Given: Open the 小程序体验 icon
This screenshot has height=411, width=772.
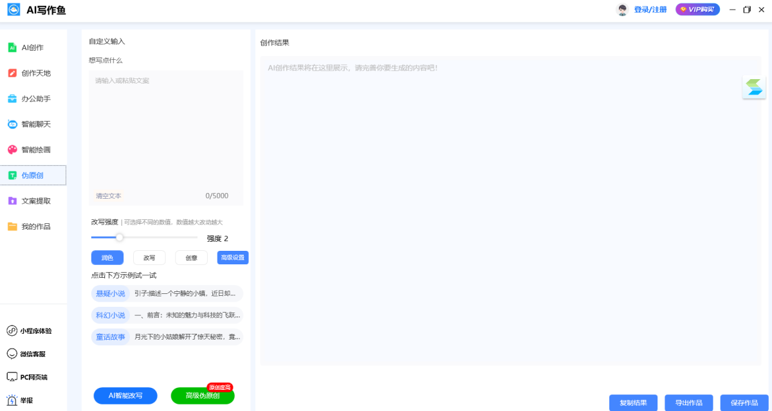Looking at the screenshot, I should [x=12, y=331].
